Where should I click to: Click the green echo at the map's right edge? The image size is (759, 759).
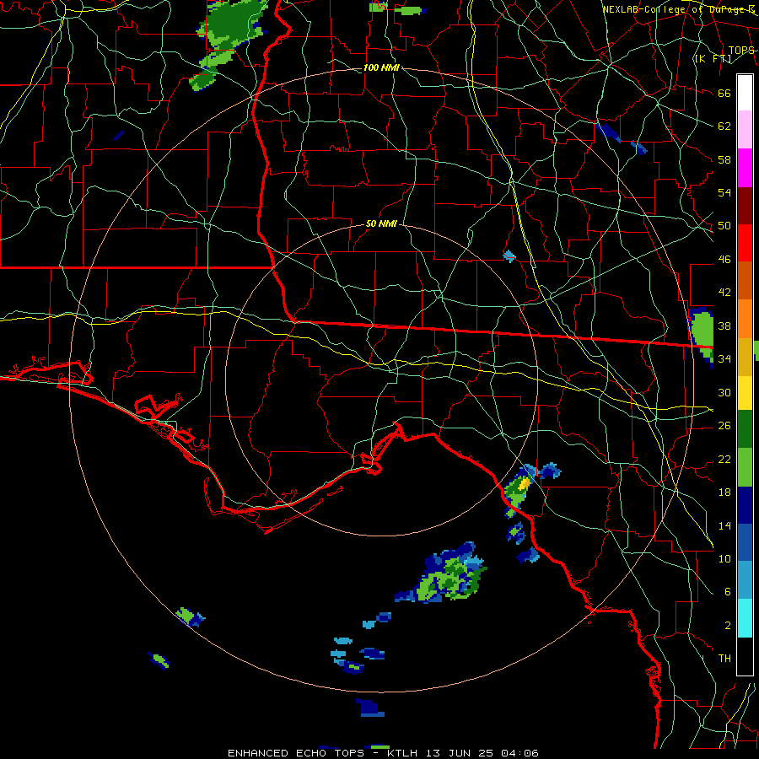click(701, 335)
